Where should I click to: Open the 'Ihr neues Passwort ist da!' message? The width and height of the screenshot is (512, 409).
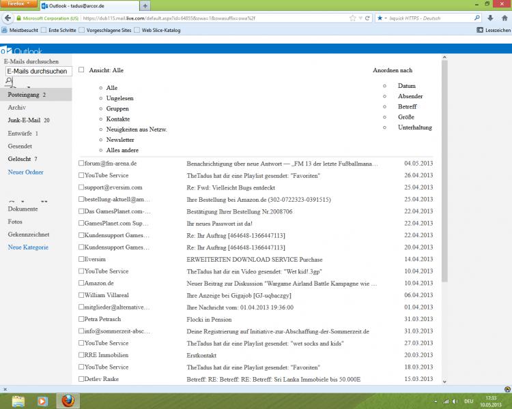pyautogui.click(x=219, y=224)
